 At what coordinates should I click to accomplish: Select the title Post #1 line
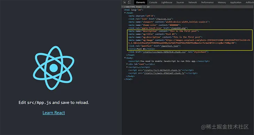(142, 49)
